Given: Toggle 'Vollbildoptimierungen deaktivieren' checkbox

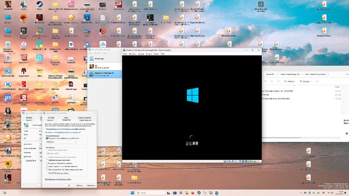Looking at the screenshot, I should [47, 160].
